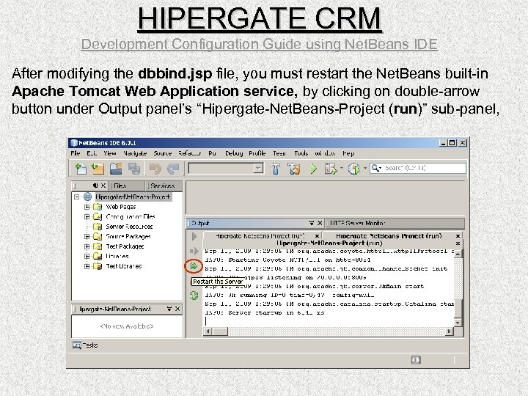Viewport: 528px width, 396px height.
Task: Click the Refresh server status icon in Output
Action: 194,296
